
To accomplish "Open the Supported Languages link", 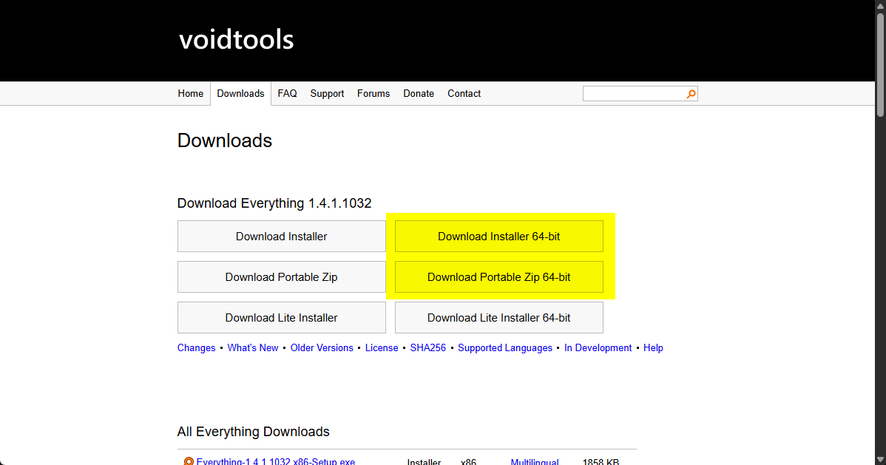I will [x=504, y=348].
